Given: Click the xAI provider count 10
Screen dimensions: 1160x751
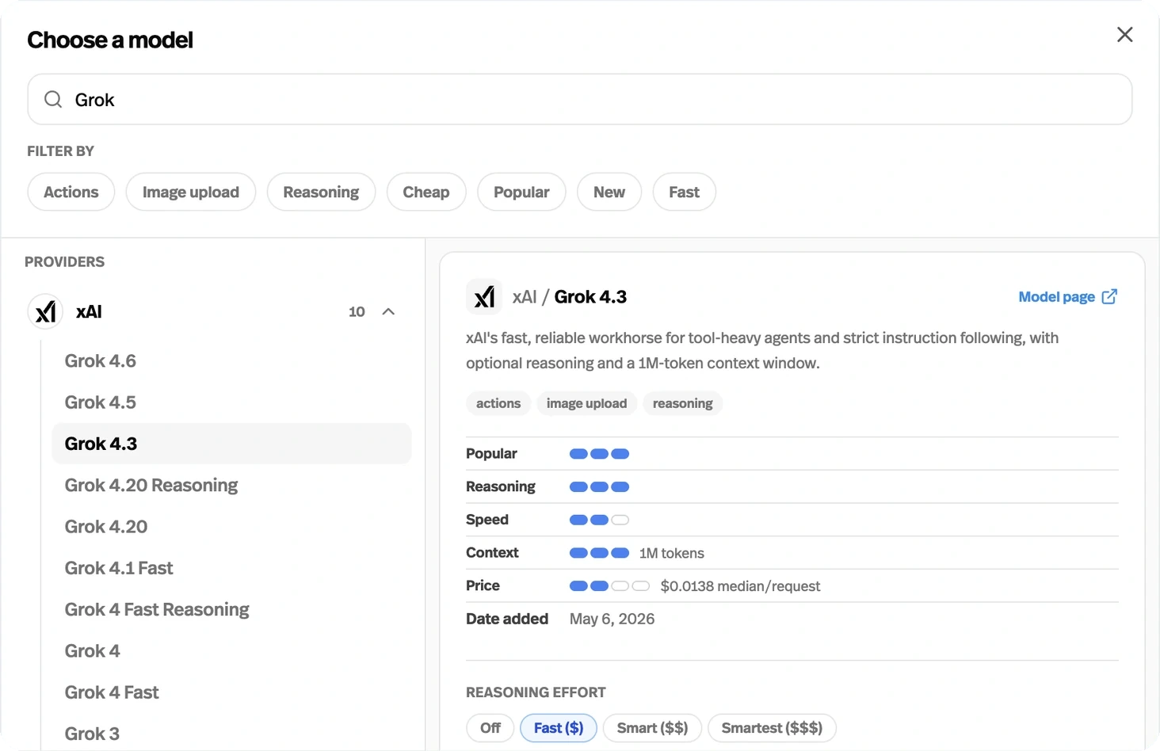Looking at the screenshot, I should [357, 311].
